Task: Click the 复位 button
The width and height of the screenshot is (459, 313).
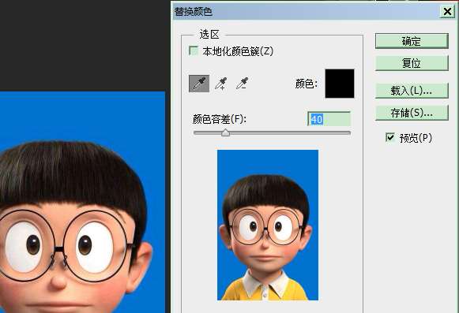Action: click(x=412, y=63)
